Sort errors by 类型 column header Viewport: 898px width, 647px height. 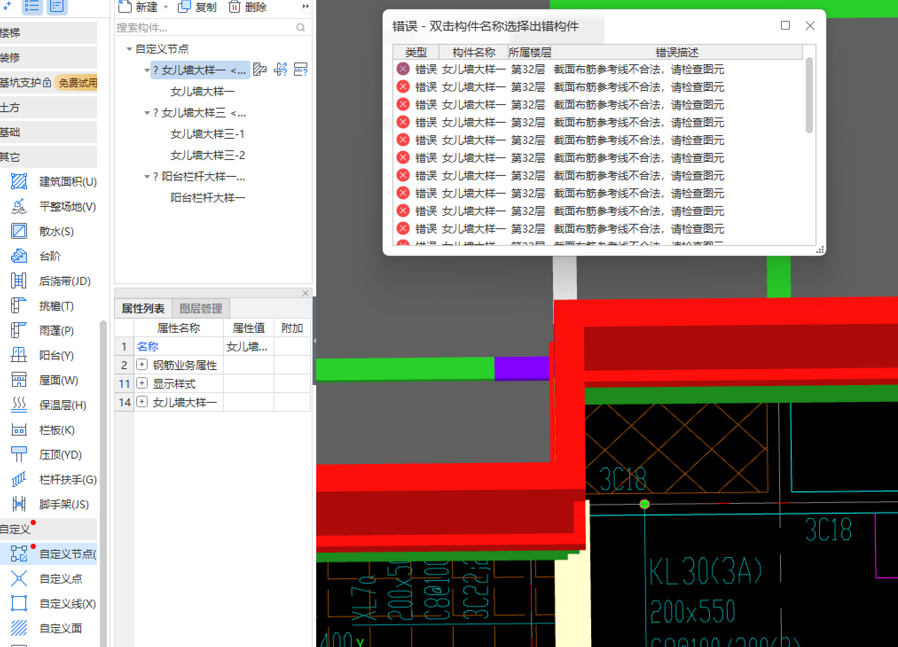(x=416, y=52)
